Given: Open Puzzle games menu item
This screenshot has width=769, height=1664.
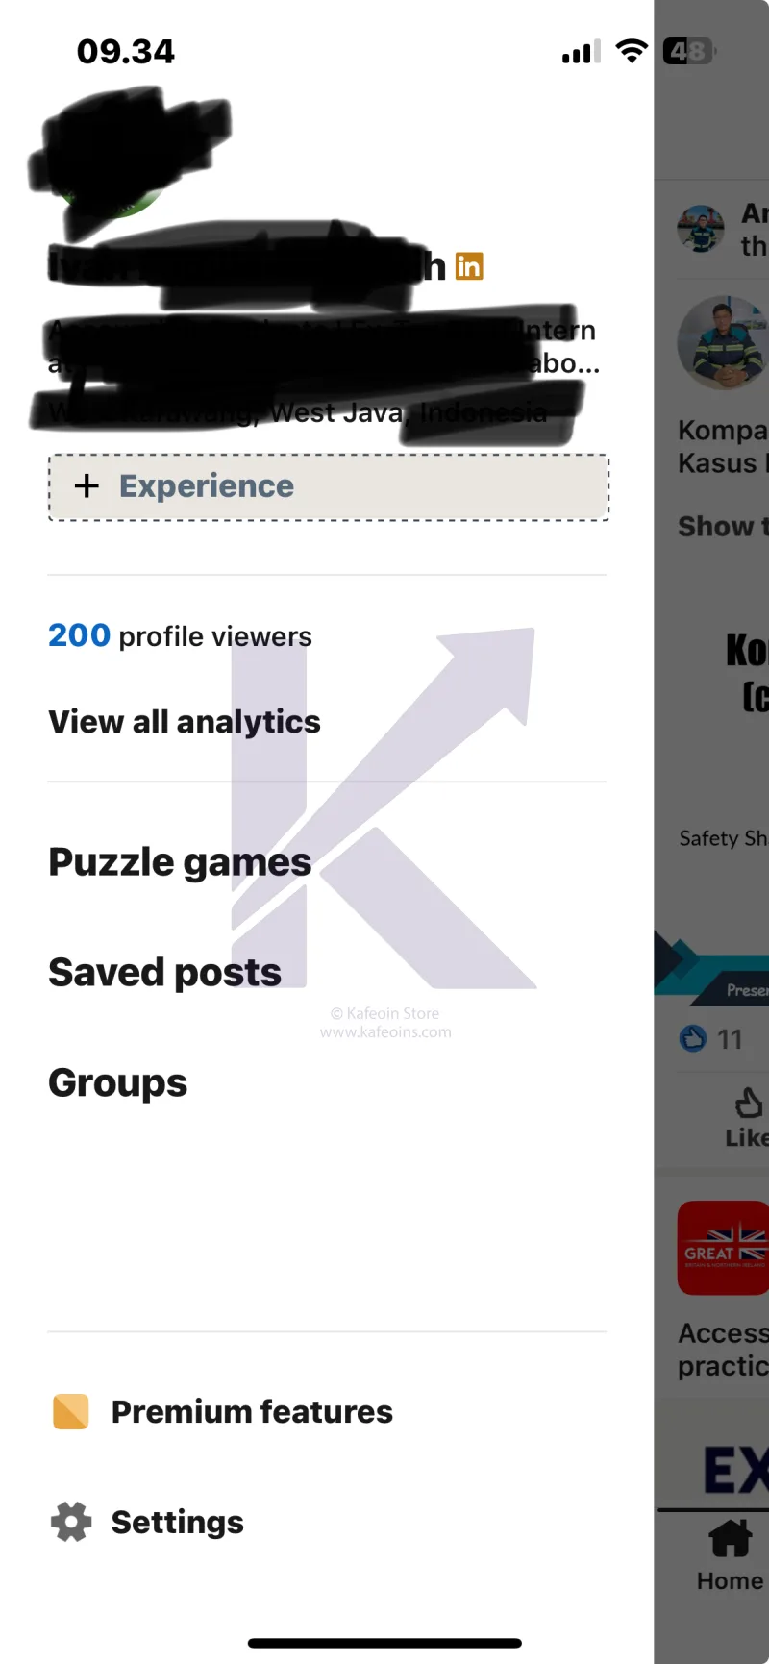Looking at the screenshot, I should pos(180,862).
